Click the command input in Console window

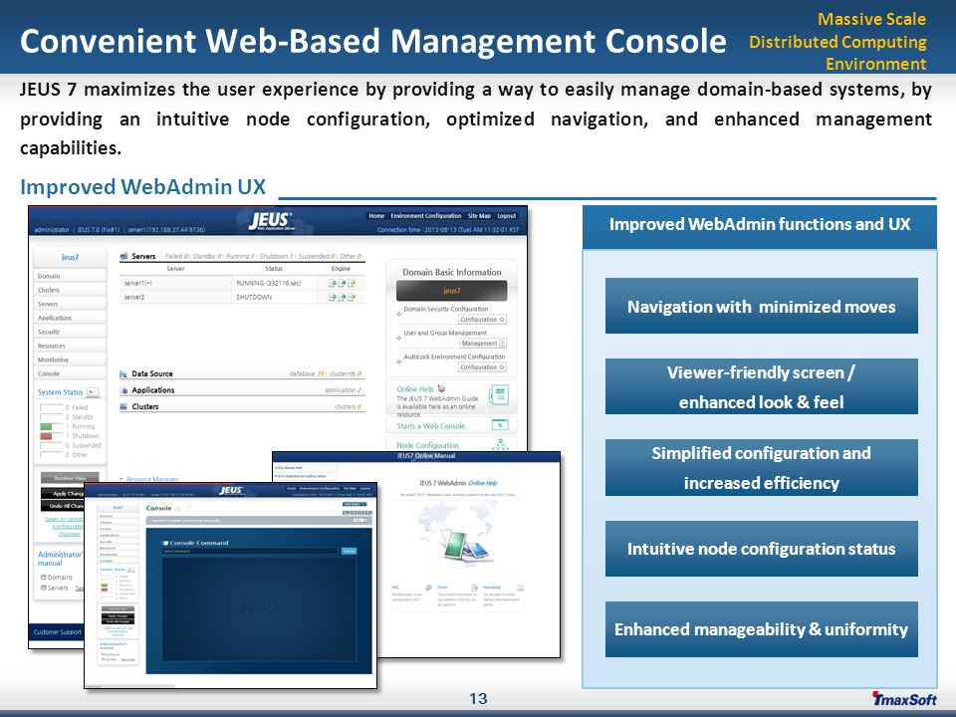(x=250, y=551)
